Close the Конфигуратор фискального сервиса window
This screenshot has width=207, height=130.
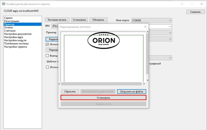point(202,4)
